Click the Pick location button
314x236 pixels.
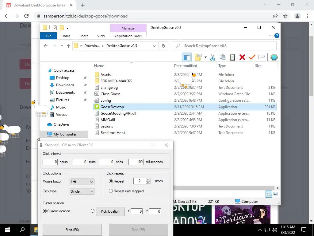point(110,211)
